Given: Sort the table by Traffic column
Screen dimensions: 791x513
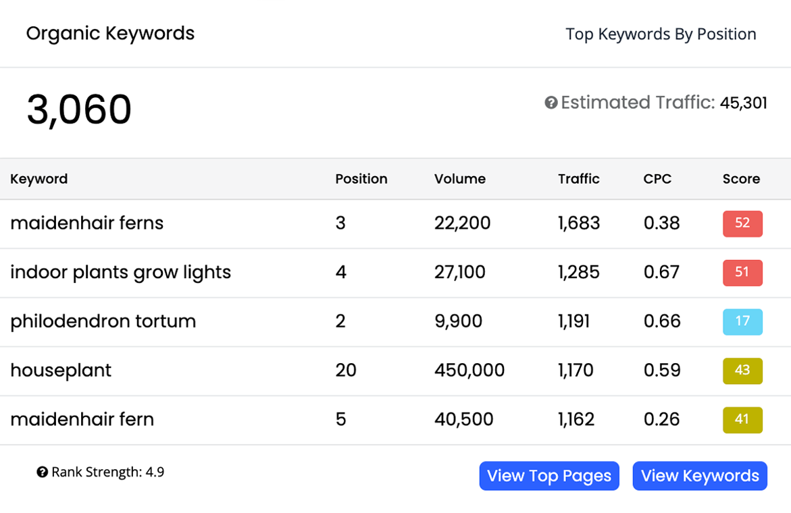Looking at the screenshot, I should (x=579, y=179).
